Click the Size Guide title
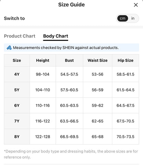The height and width of the screenshot is (165, 143). pyautogui.click(x=71, y=5)
